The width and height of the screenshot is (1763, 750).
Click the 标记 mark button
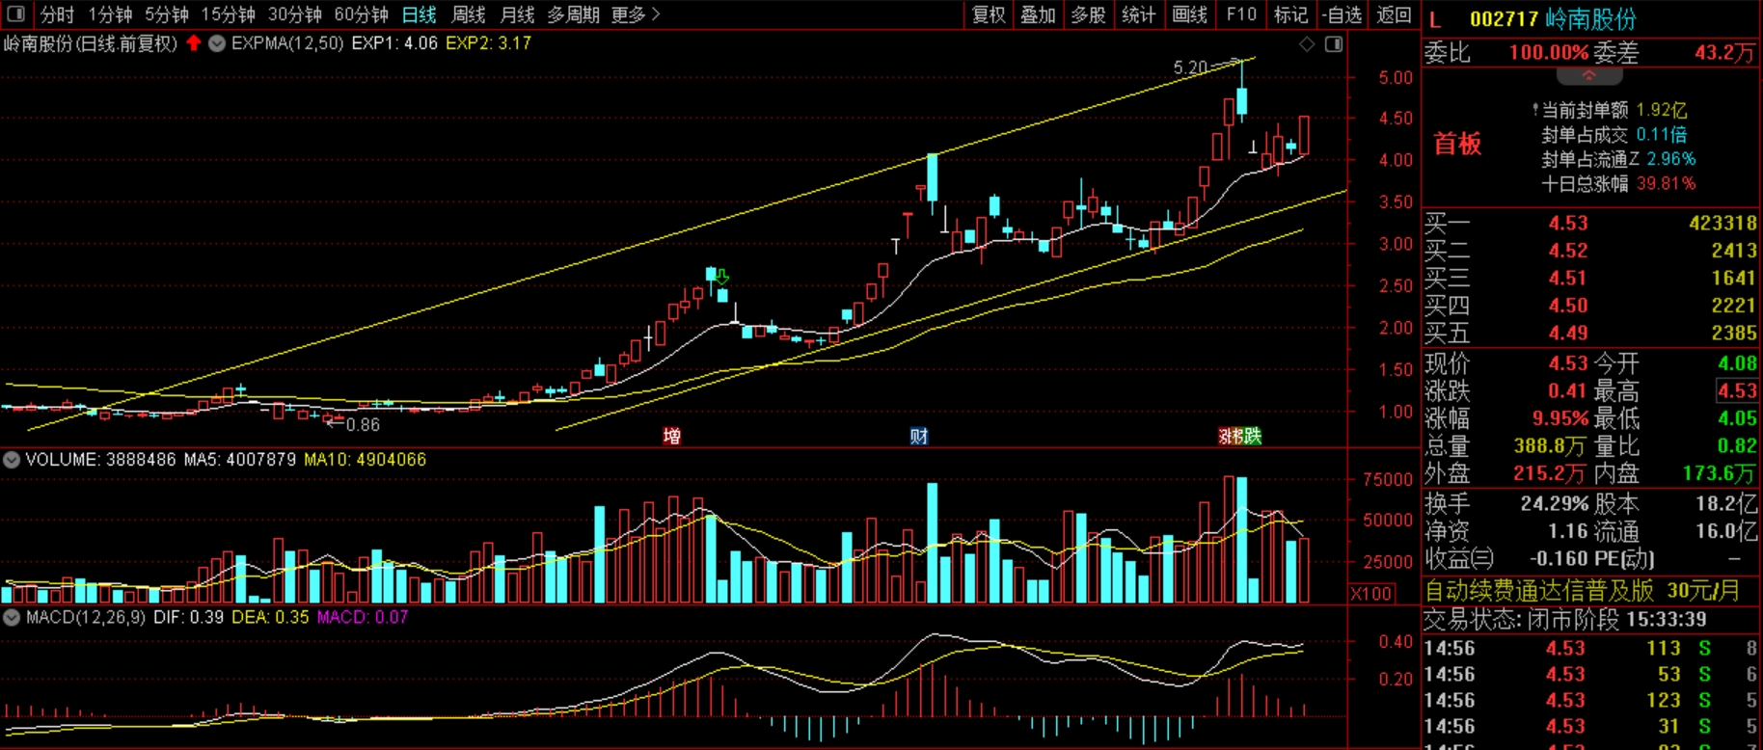[x=1290, y=14]
